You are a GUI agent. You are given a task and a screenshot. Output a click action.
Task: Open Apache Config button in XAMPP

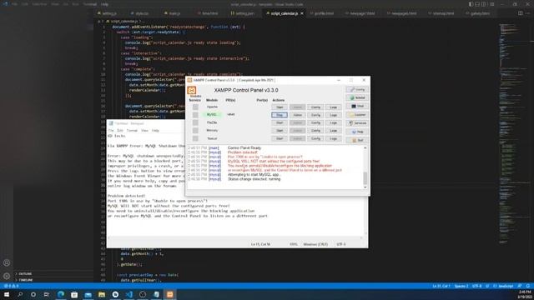[x=315, y=107]
